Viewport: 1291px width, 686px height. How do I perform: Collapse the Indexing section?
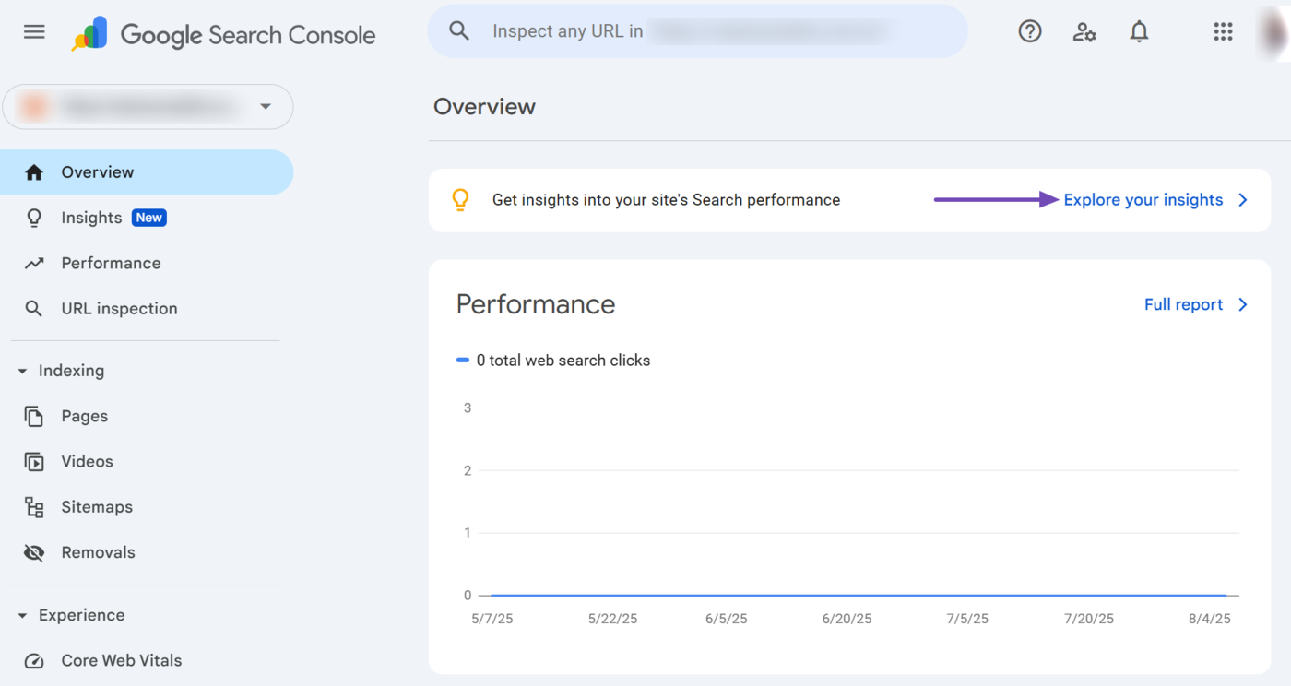point(23,372)
